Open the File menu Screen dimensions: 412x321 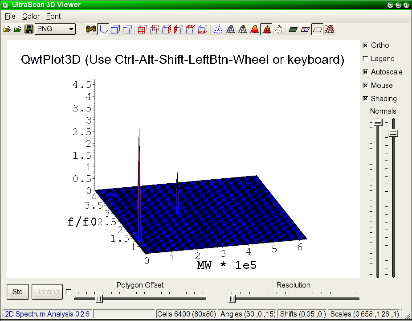click(x=10, y=16)
